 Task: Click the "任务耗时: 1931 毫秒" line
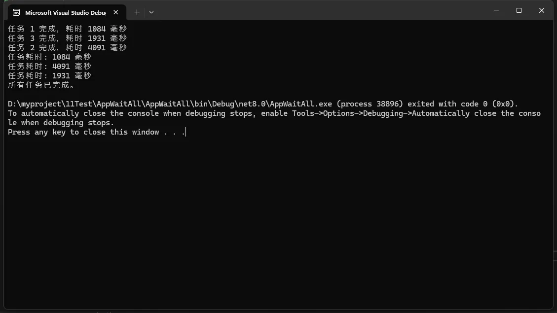coord(49,75)
